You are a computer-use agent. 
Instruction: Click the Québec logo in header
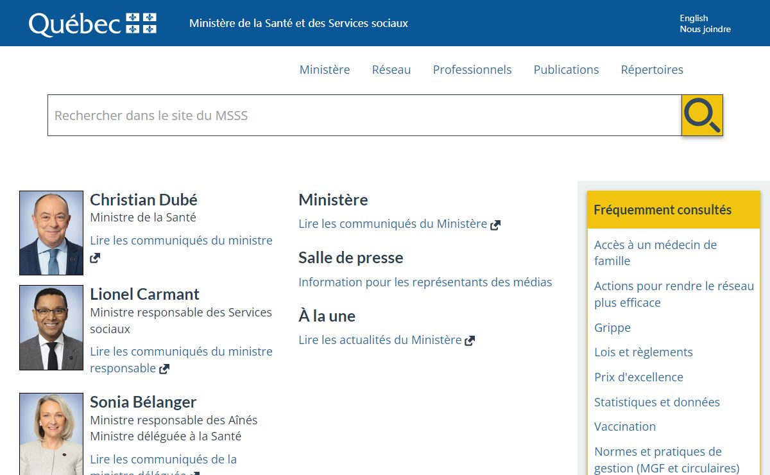point(93,24)
